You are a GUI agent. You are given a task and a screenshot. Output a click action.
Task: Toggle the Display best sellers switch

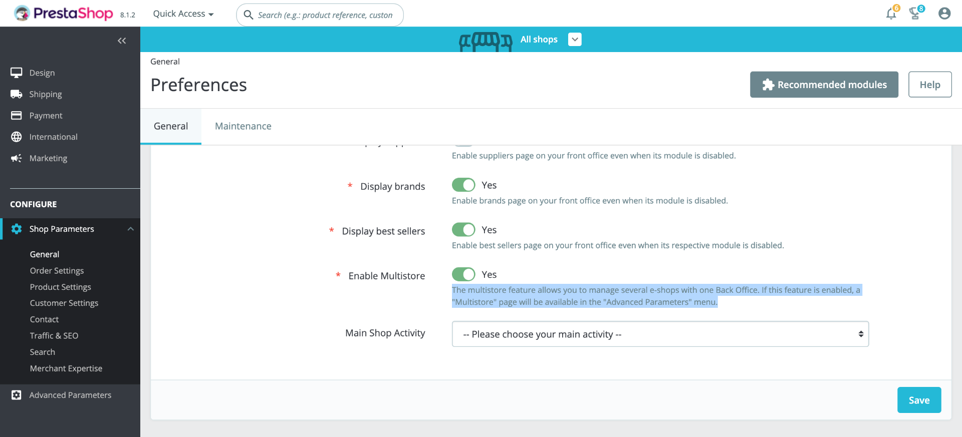[463, 230]
